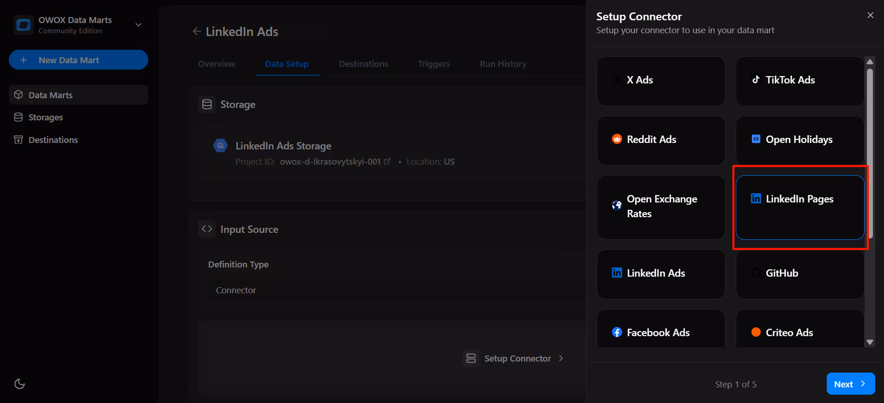Open Destinations in the sidebar
The height and width of the screenshot is (403, 884).
coord(79,140)
